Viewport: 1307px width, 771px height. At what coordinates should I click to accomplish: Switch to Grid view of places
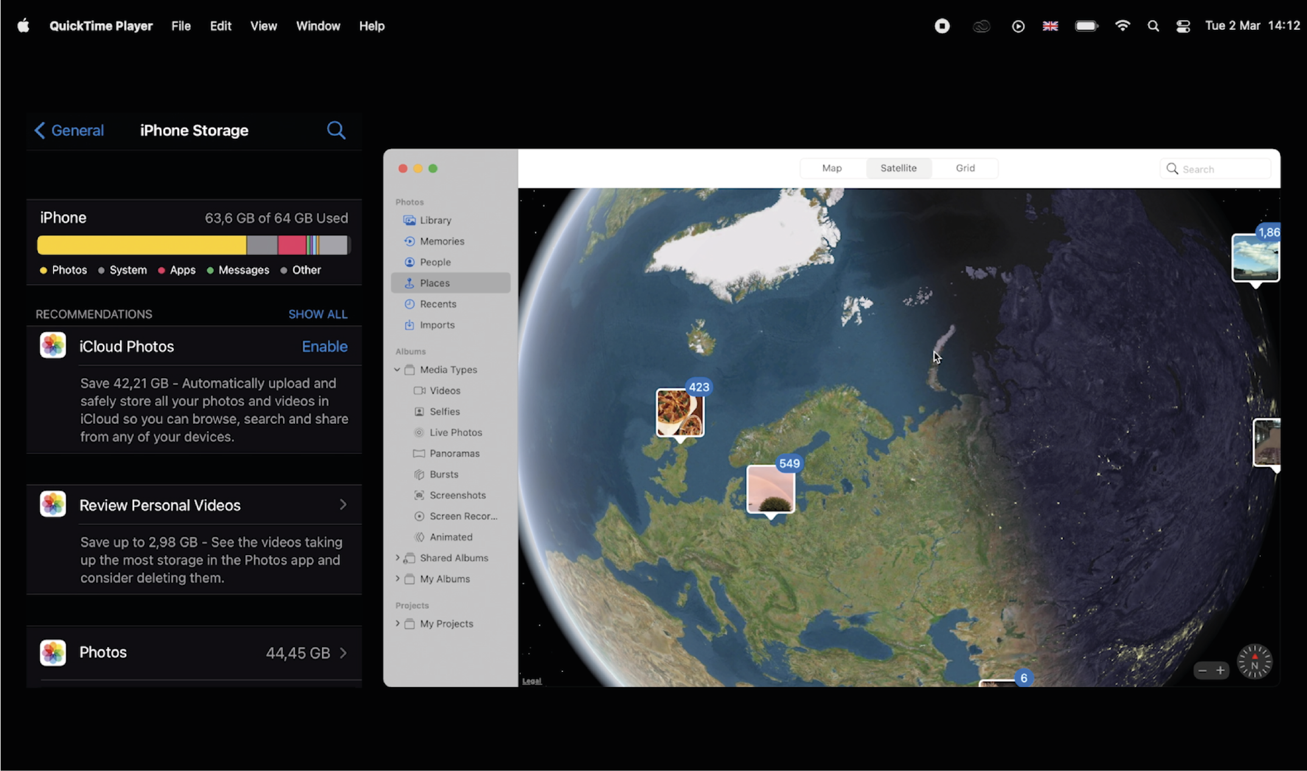coord(965,168)
